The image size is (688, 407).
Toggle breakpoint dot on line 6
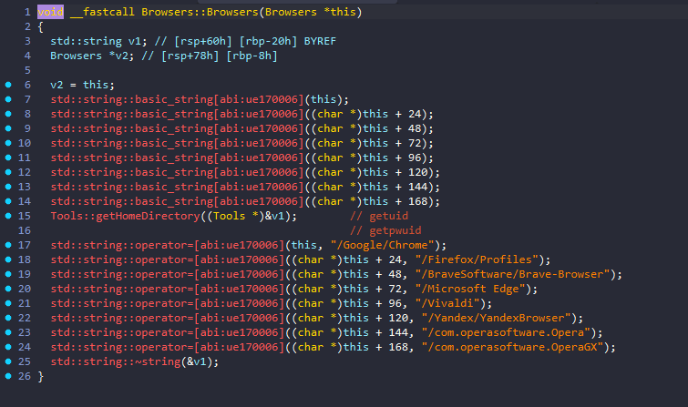point(8,85)
